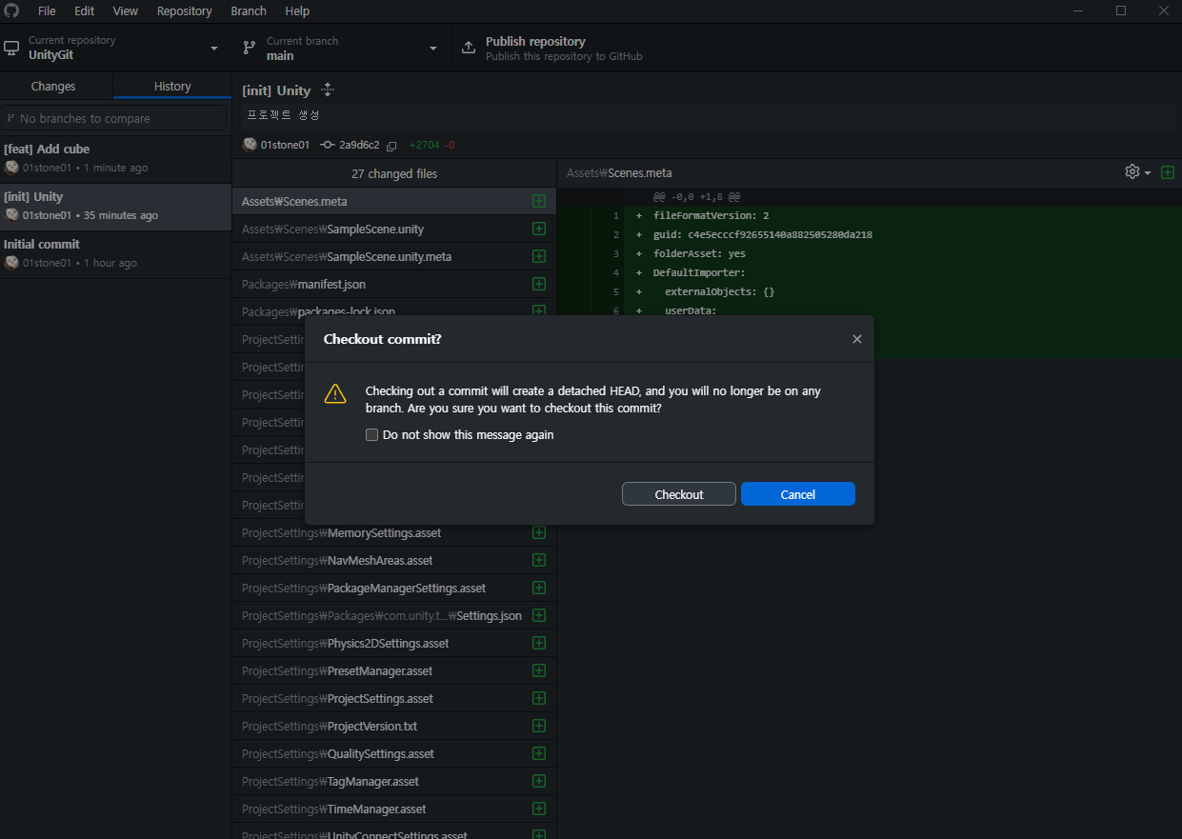Click added icon next to SampleScene.unity
This screenshot has width=1182, height=839.
point(539,229)
